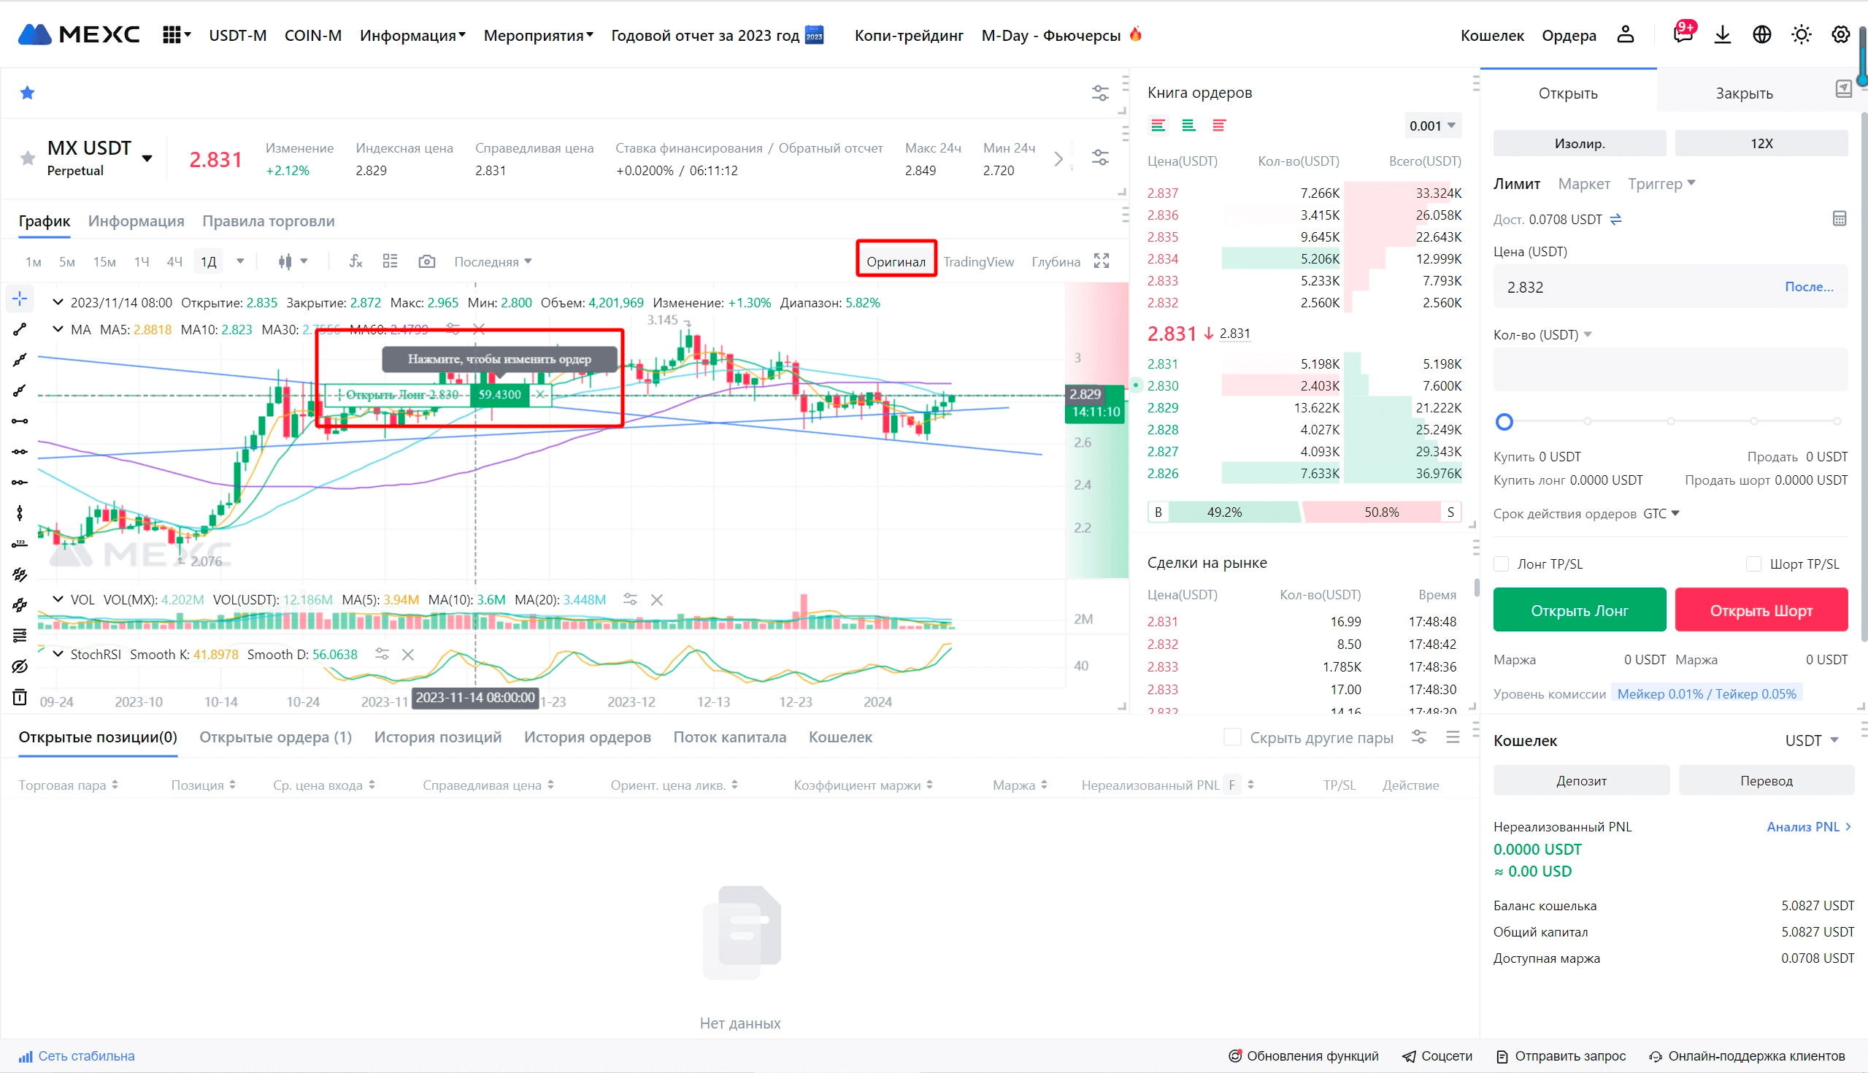This screenshot has height=1073, width=1868.
Task: Expand the 0.001 order book precision dropdown
Action: (1431, 126)
